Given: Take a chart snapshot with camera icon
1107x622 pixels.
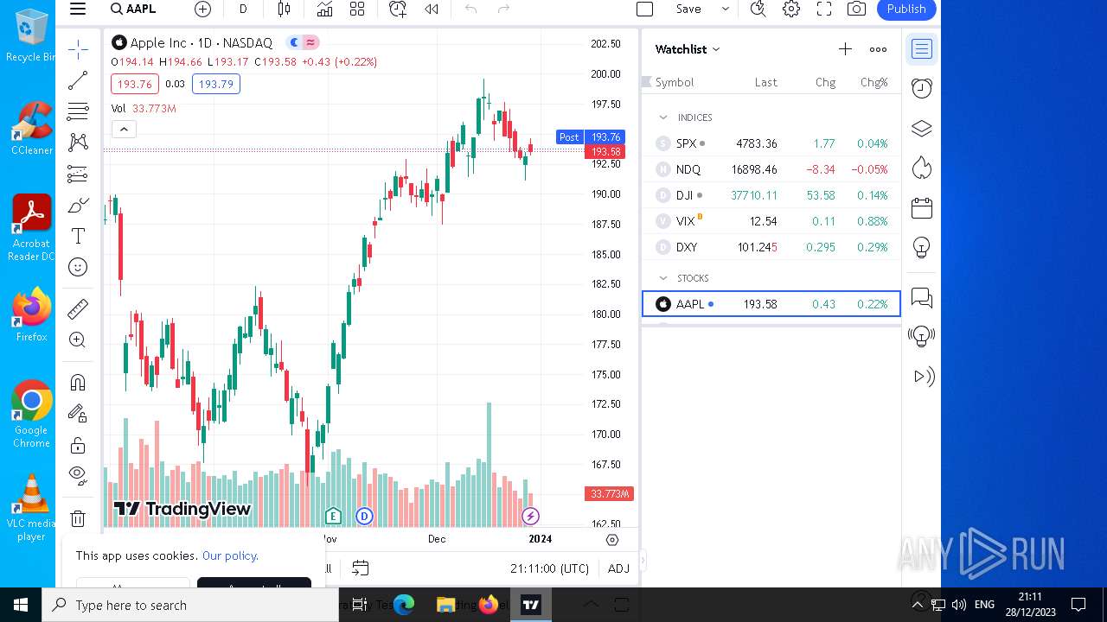Looking at the screenshot, I should [x=856, y=9].
